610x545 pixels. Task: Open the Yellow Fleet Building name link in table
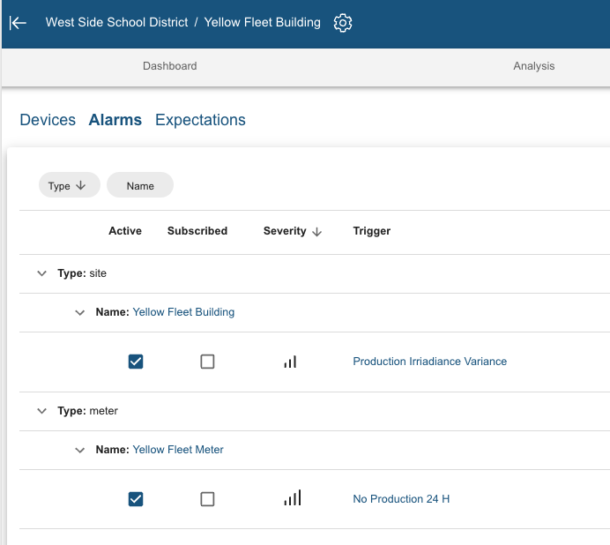(183, 312)
